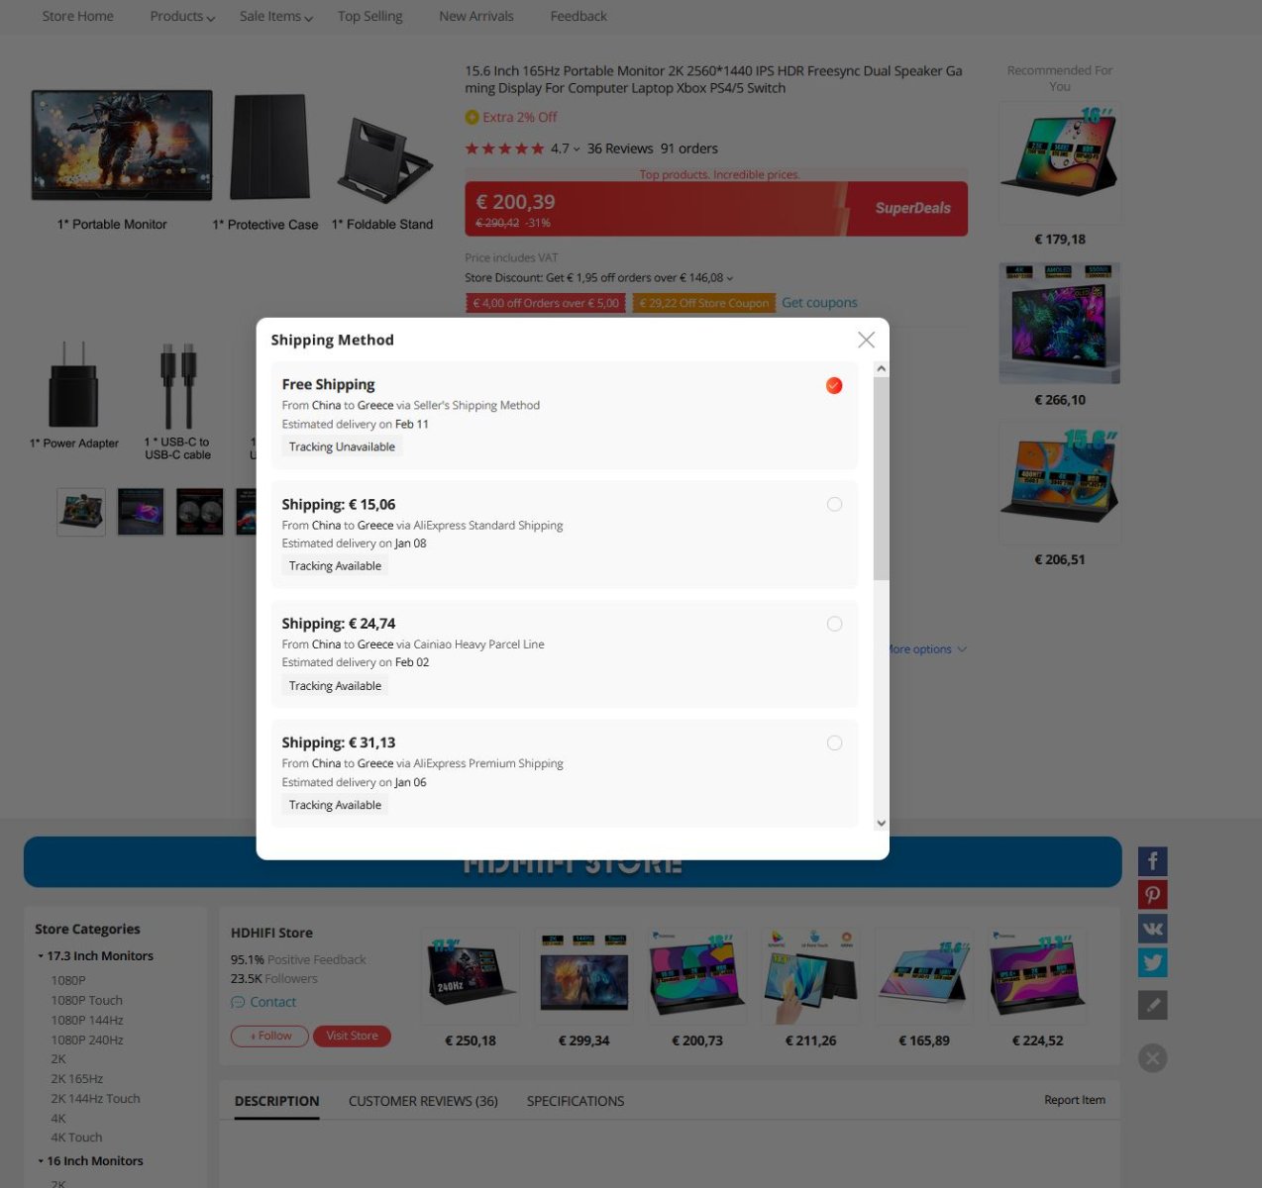Expand Store Discount details chevron

[730, 278]
